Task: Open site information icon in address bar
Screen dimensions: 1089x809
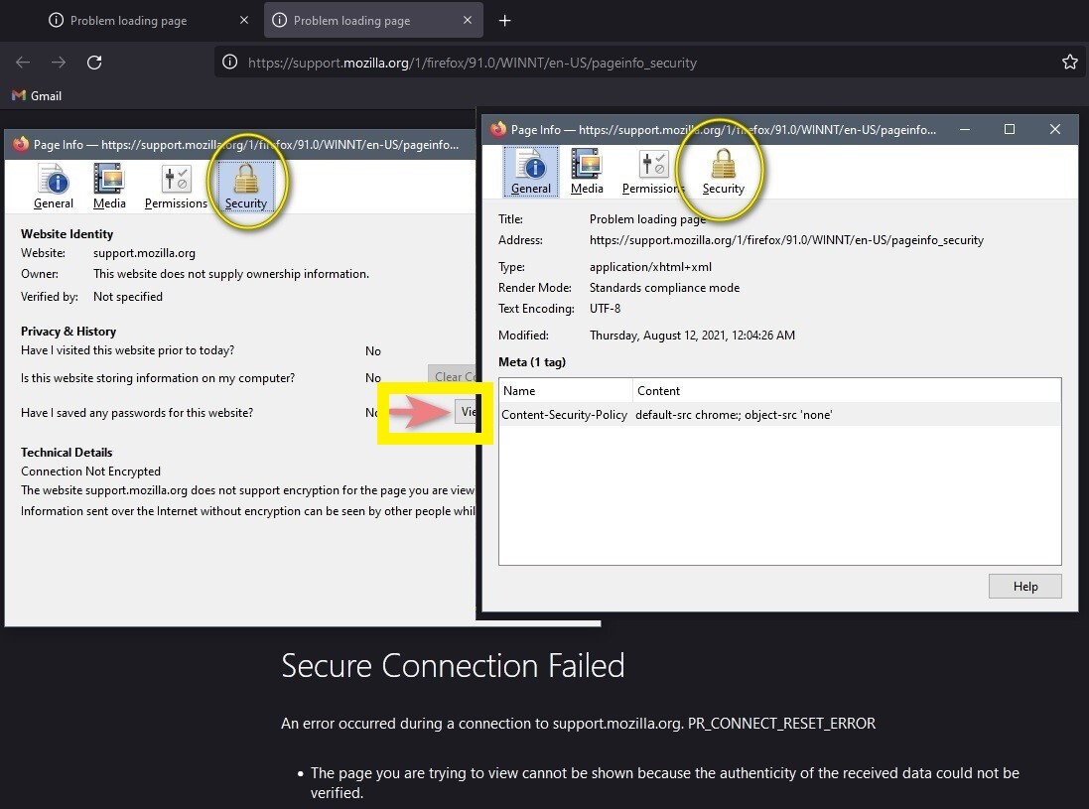Action: point(230,63)
